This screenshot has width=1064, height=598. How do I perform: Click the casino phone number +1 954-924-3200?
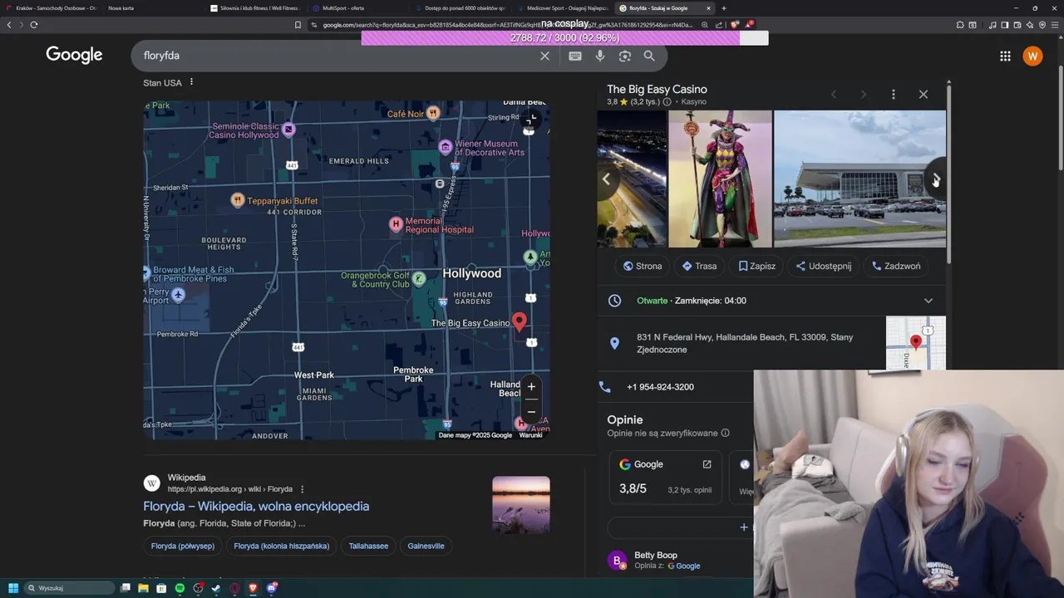coord(660,387)
